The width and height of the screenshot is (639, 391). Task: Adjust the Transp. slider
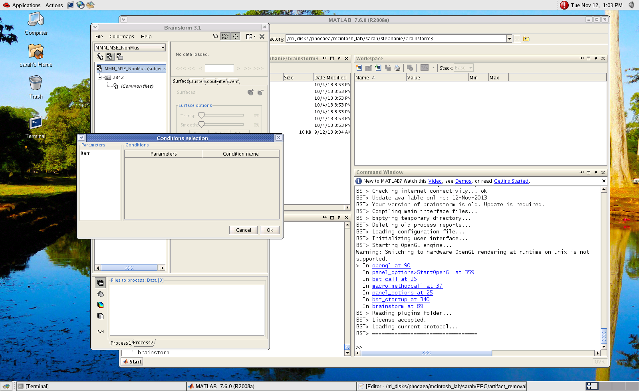(201, 115)
